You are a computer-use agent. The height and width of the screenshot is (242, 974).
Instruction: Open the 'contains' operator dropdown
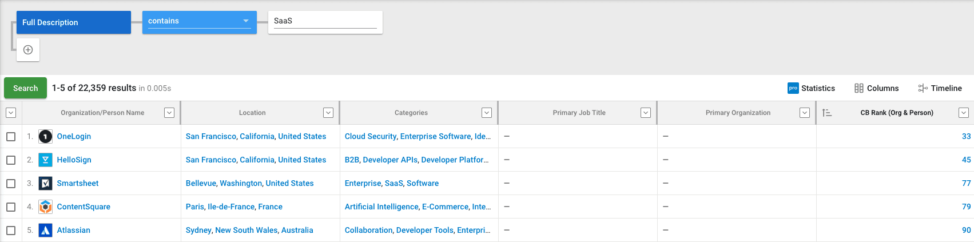tap(199, 22)
